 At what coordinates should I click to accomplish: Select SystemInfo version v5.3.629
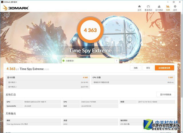[28, 106]
